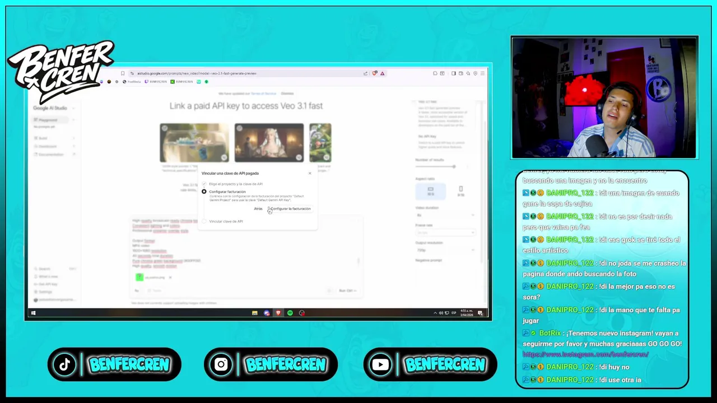Click the Brave Rewards triangle icon
Screen dimensions: 717x403
pos(382,73)
